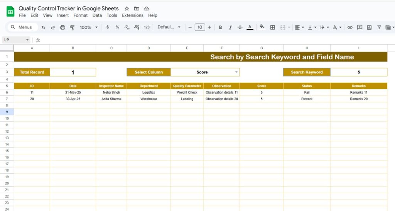Click the Rework status cell
The height and width of the screenshot is (211, 395).
[x=307, y=99]
